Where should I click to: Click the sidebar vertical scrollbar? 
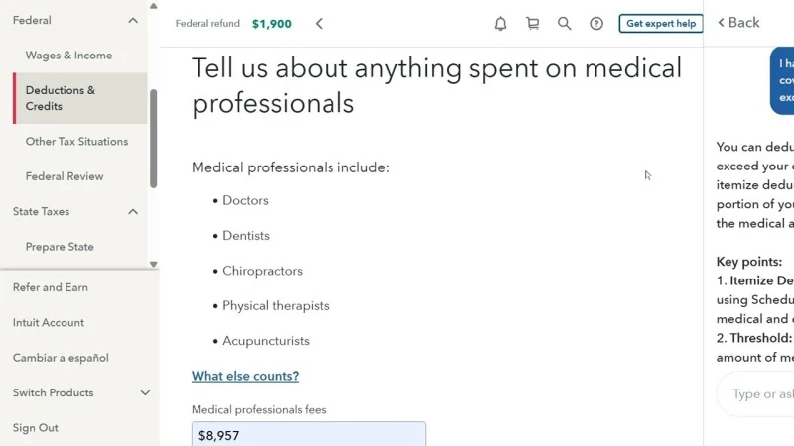[x=153, y=139]
